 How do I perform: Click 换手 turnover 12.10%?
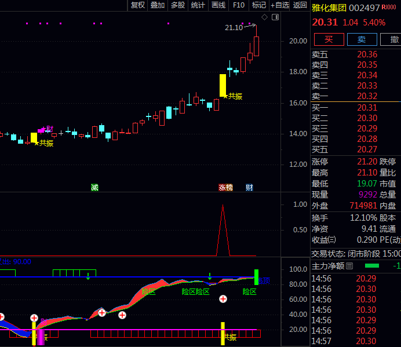[x=363, y=218]
